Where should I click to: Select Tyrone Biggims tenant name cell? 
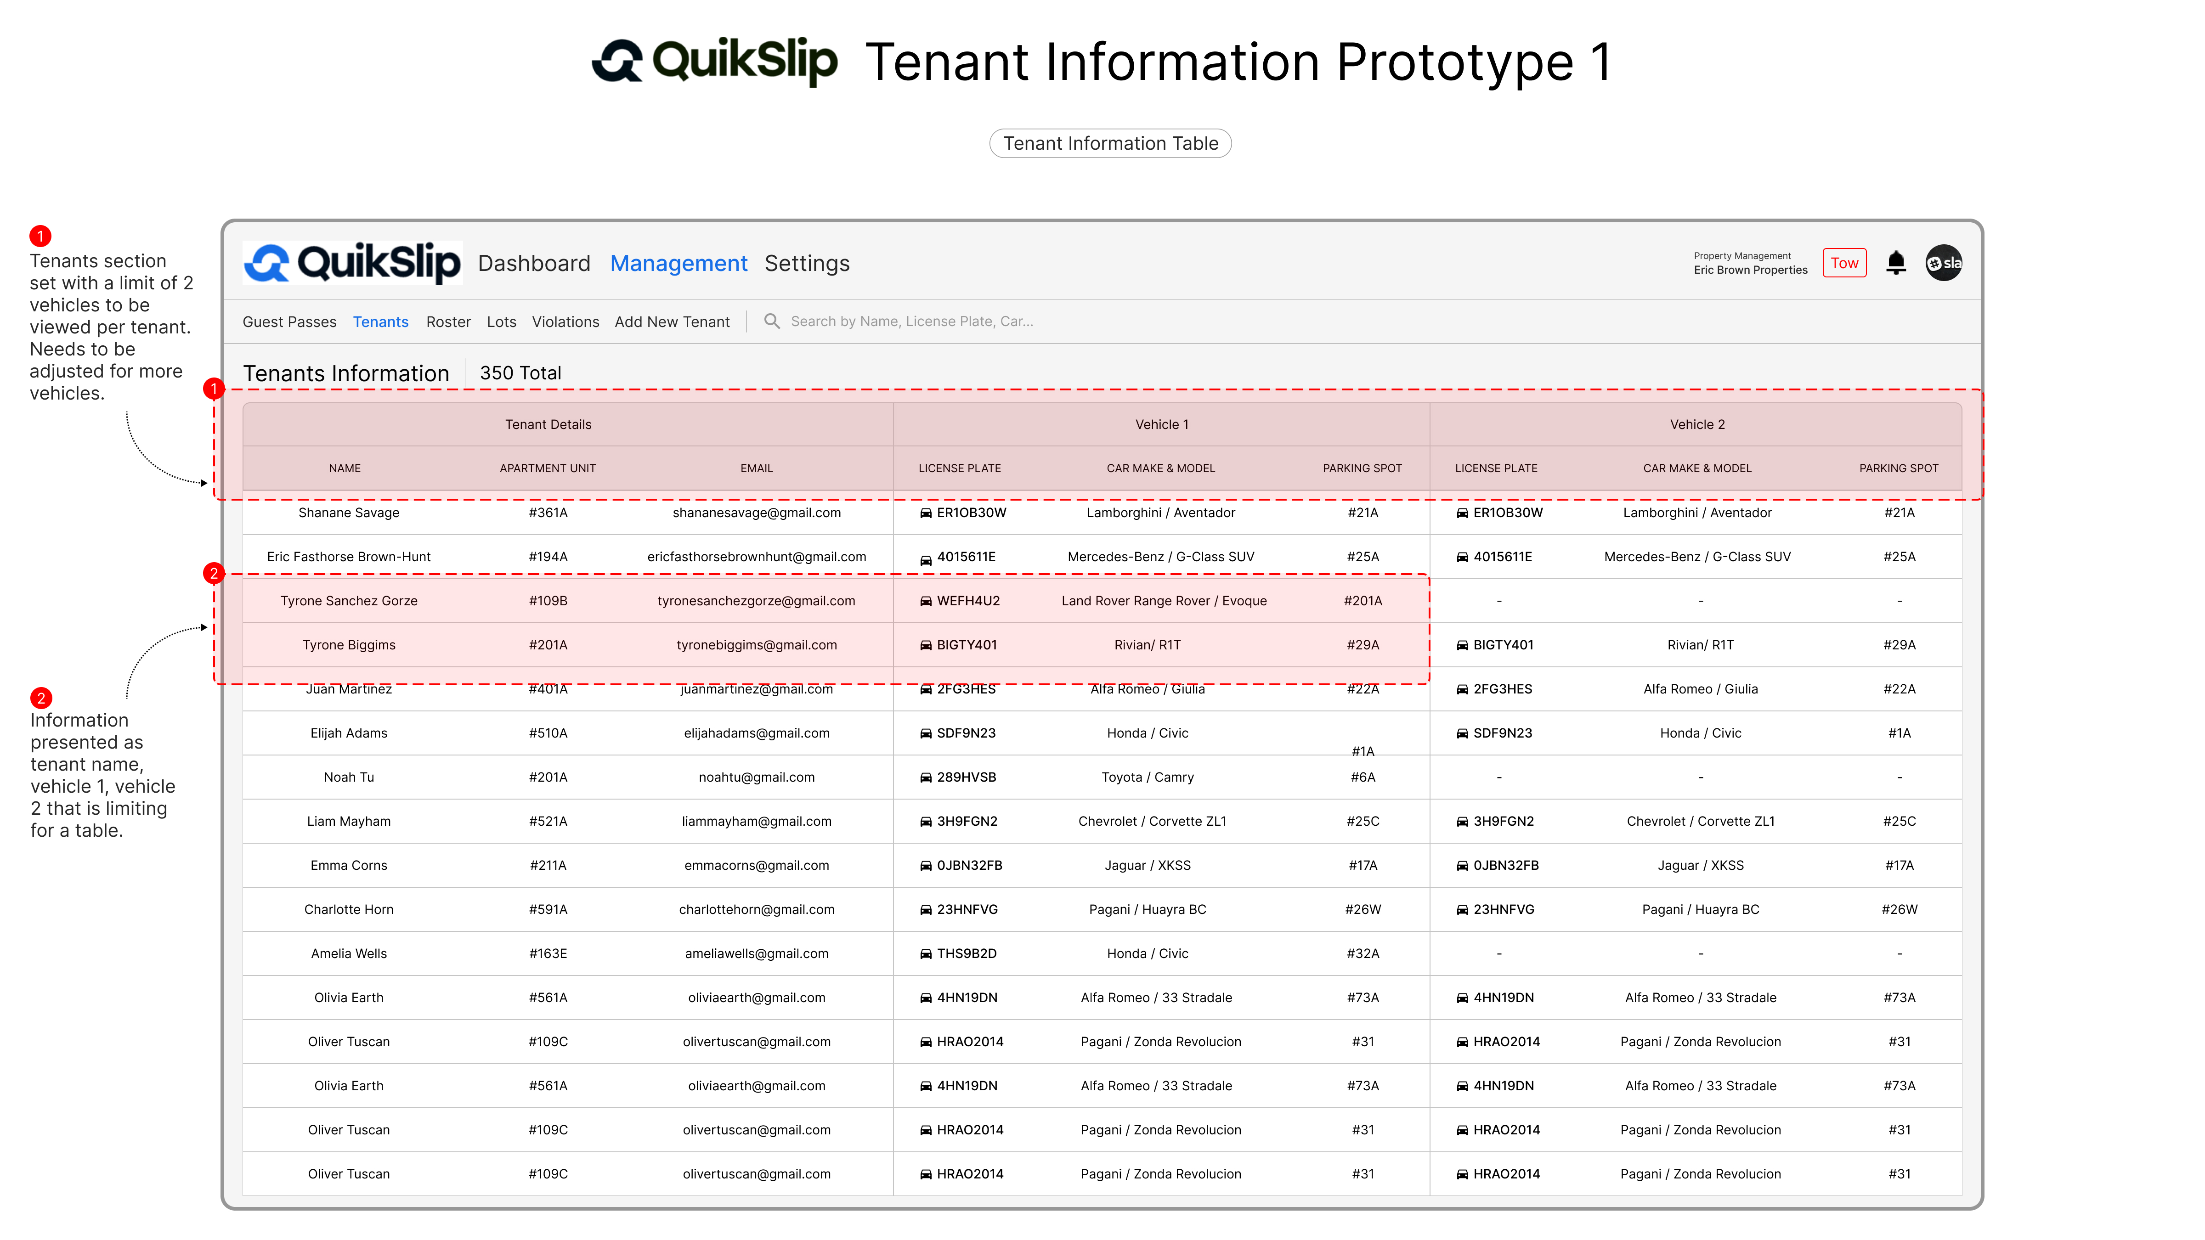point(348,645)
